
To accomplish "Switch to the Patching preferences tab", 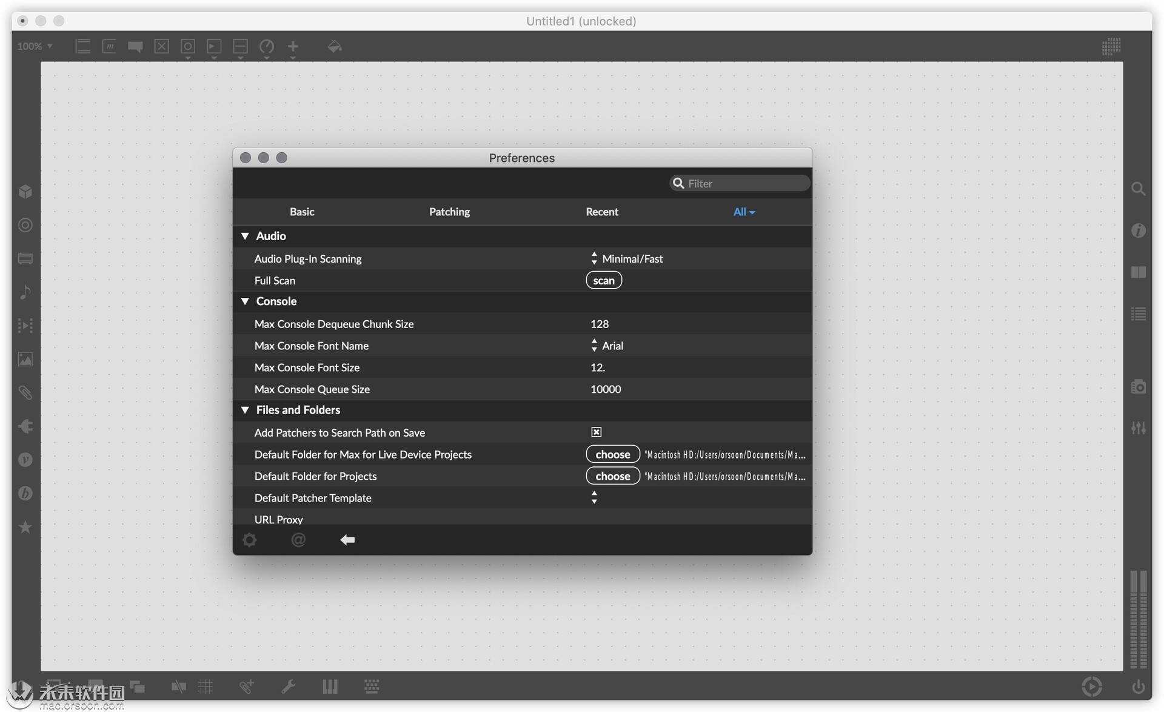I will 449,212.
